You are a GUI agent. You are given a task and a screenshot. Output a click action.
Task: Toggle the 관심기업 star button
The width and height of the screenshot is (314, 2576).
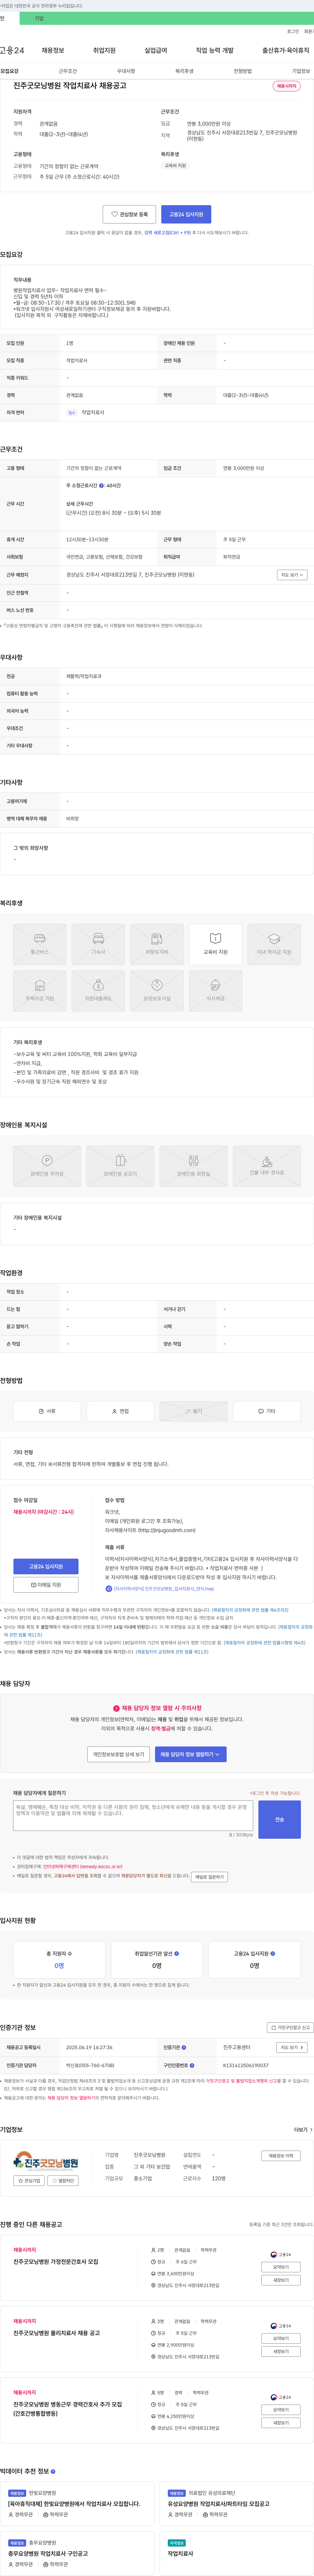(x=29, y=2181)
